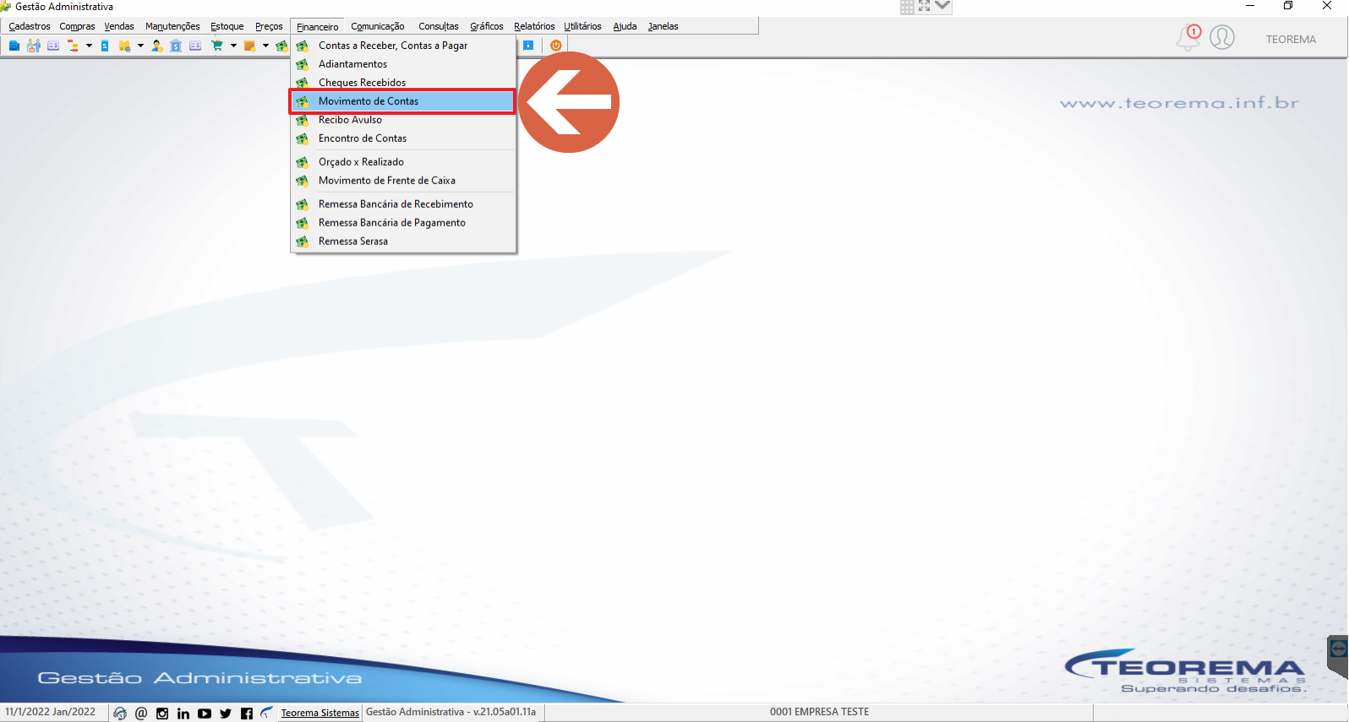Expand dropdown arrow next to shopping cart
The image size is (1349, 722).
point(233,46)
